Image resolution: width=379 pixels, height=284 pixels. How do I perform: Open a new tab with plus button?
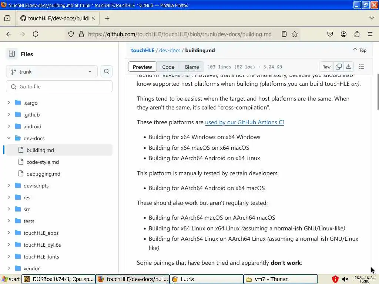(107, 18)
